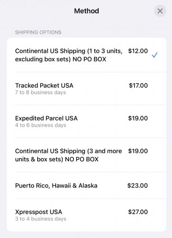This screenshot has height=238, width=172.
Task: Click the 'excluding box sets) NO PO BOX' text
Action: 61,59
